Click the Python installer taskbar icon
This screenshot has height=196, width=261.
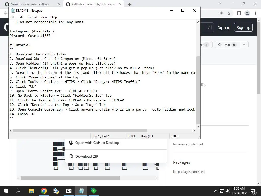[x=56, y=191]
